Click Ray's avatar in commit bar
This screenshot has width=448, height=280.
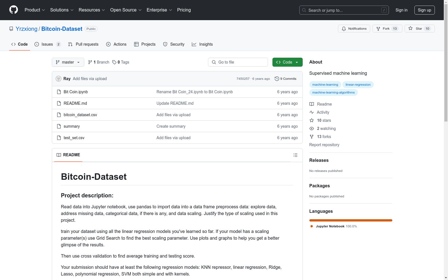click(x=59, y=79)
